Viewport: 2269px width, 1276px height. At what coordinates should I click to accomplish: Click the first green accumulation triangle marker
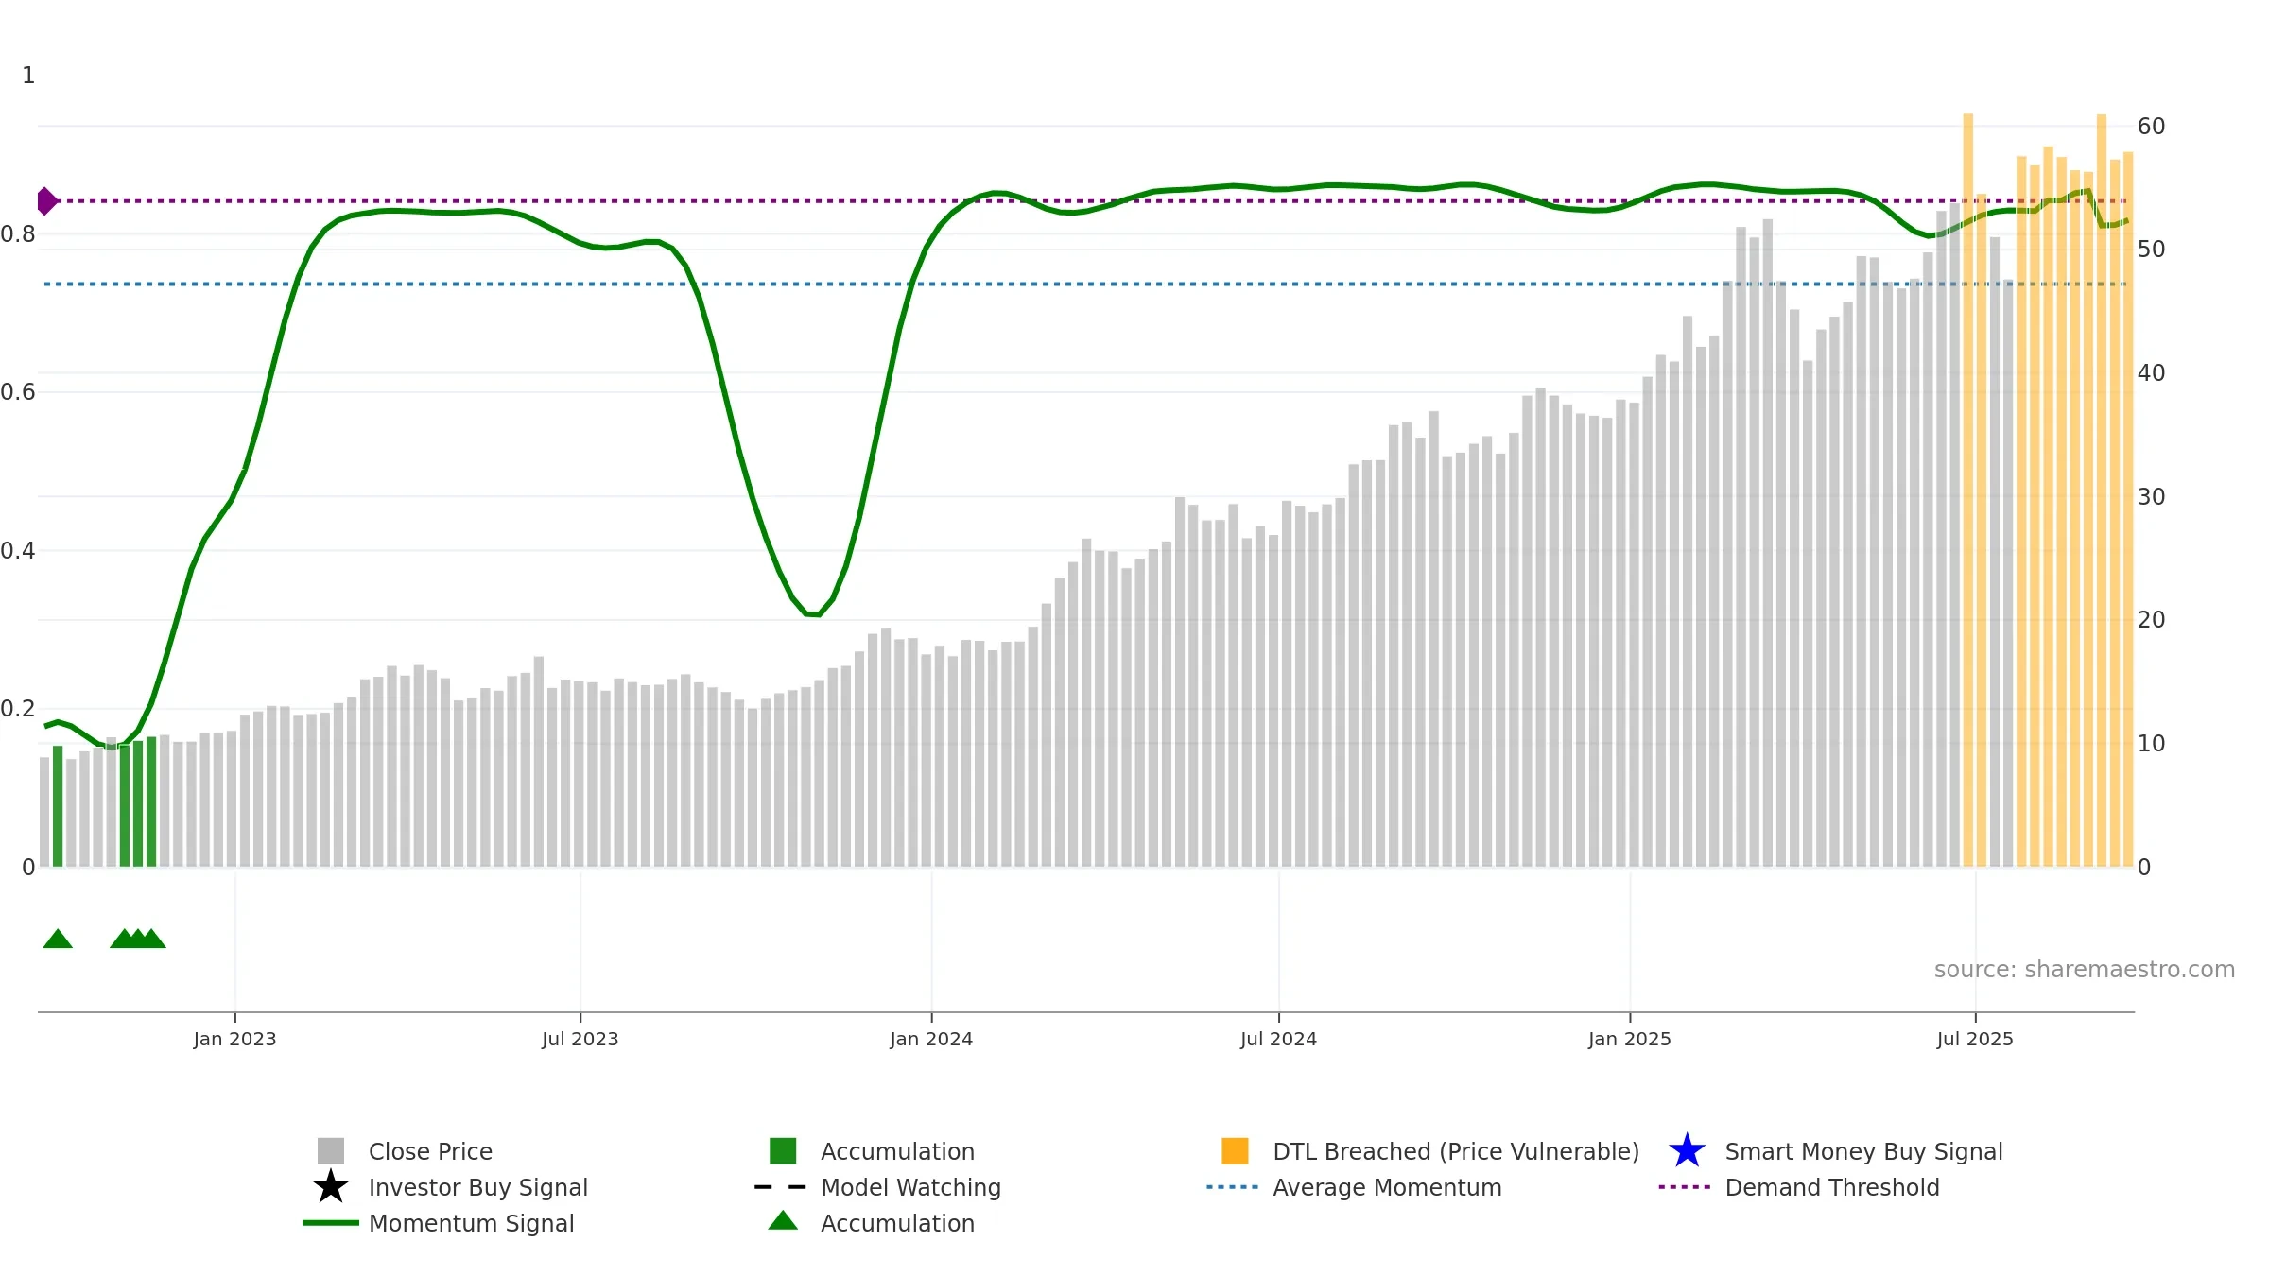tap(58, 939)
